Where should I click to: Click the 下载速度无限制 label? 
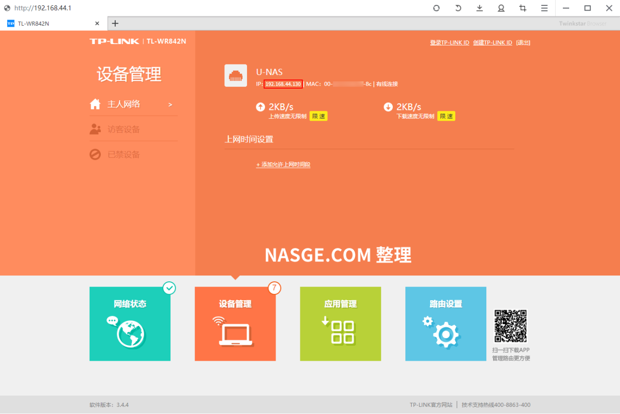click(416, 116)
